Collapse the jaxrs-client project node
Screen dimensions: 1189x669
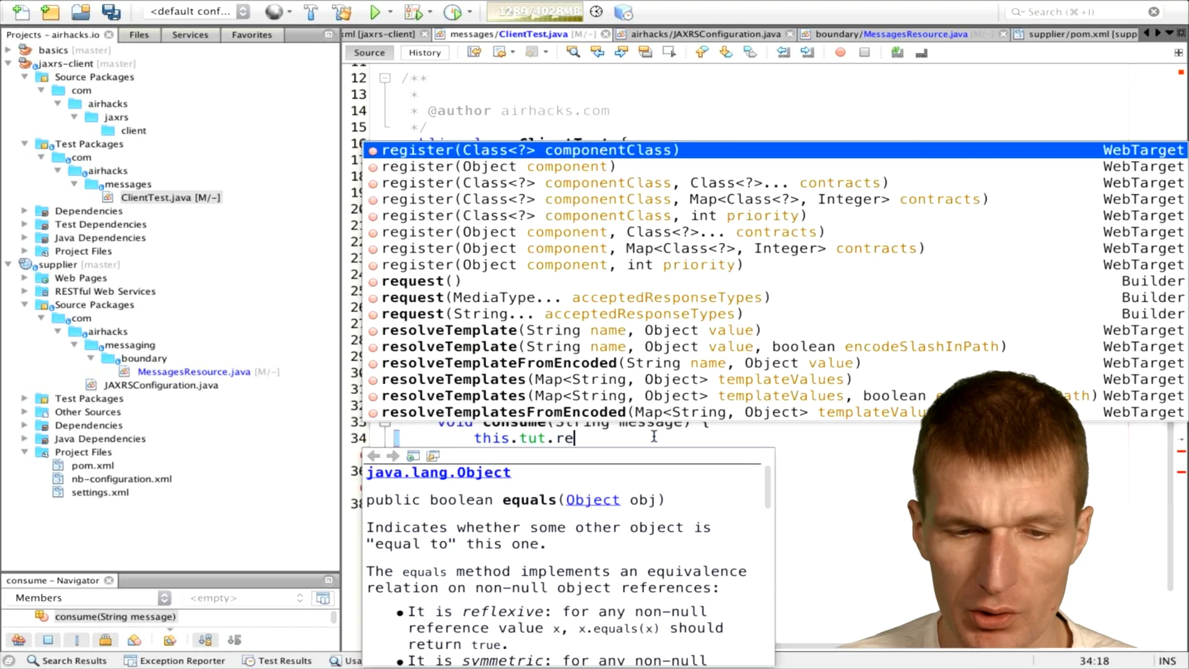[8, 63]
